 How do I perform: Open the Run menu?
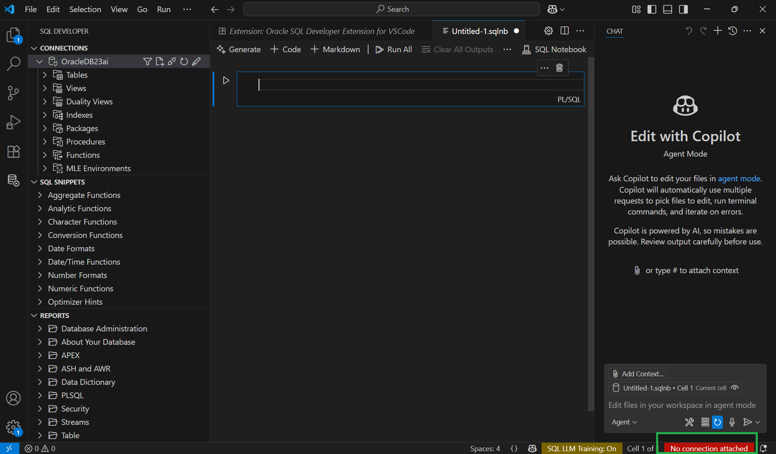tap(164, 9)
